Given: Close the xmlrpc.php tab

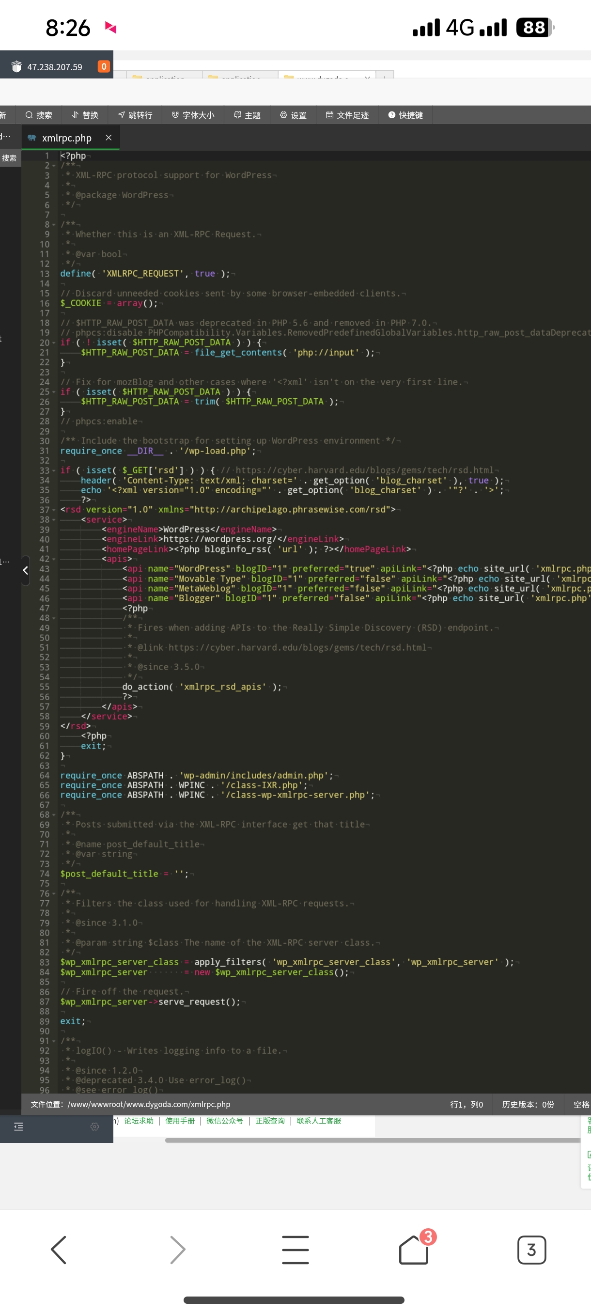Looking at the screenshot, I should (109, 138).
